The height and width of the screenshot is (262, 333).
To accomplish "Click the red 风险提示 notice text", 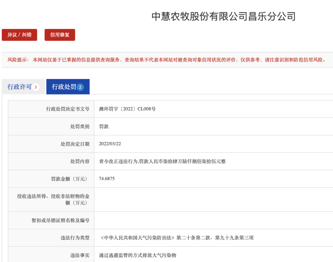I will (167, 60).
